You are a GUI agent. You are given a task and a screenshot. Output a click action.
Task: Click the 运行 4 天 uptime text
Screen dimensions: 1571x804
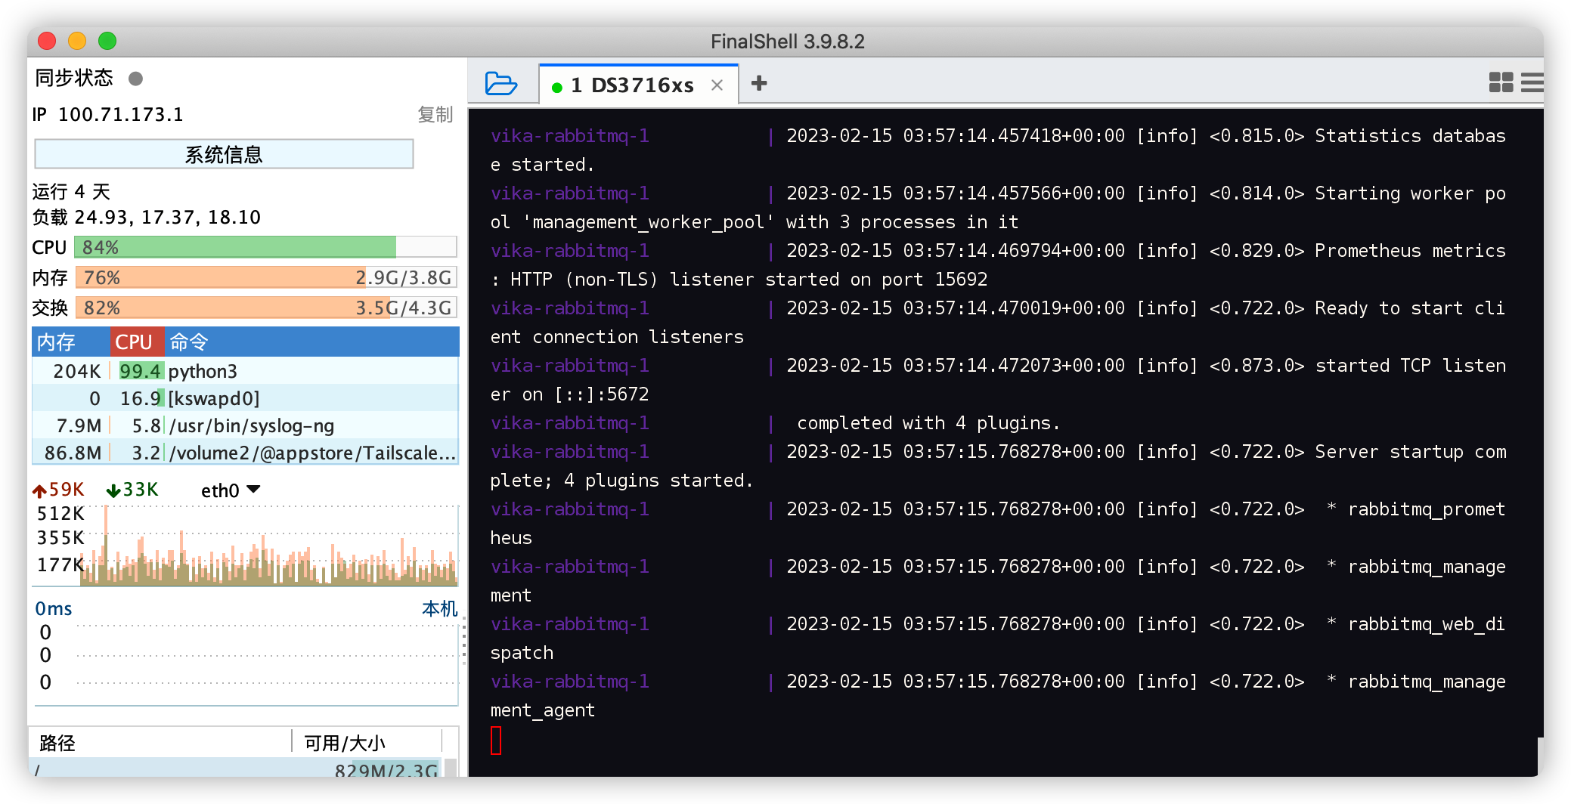point(71,192)
